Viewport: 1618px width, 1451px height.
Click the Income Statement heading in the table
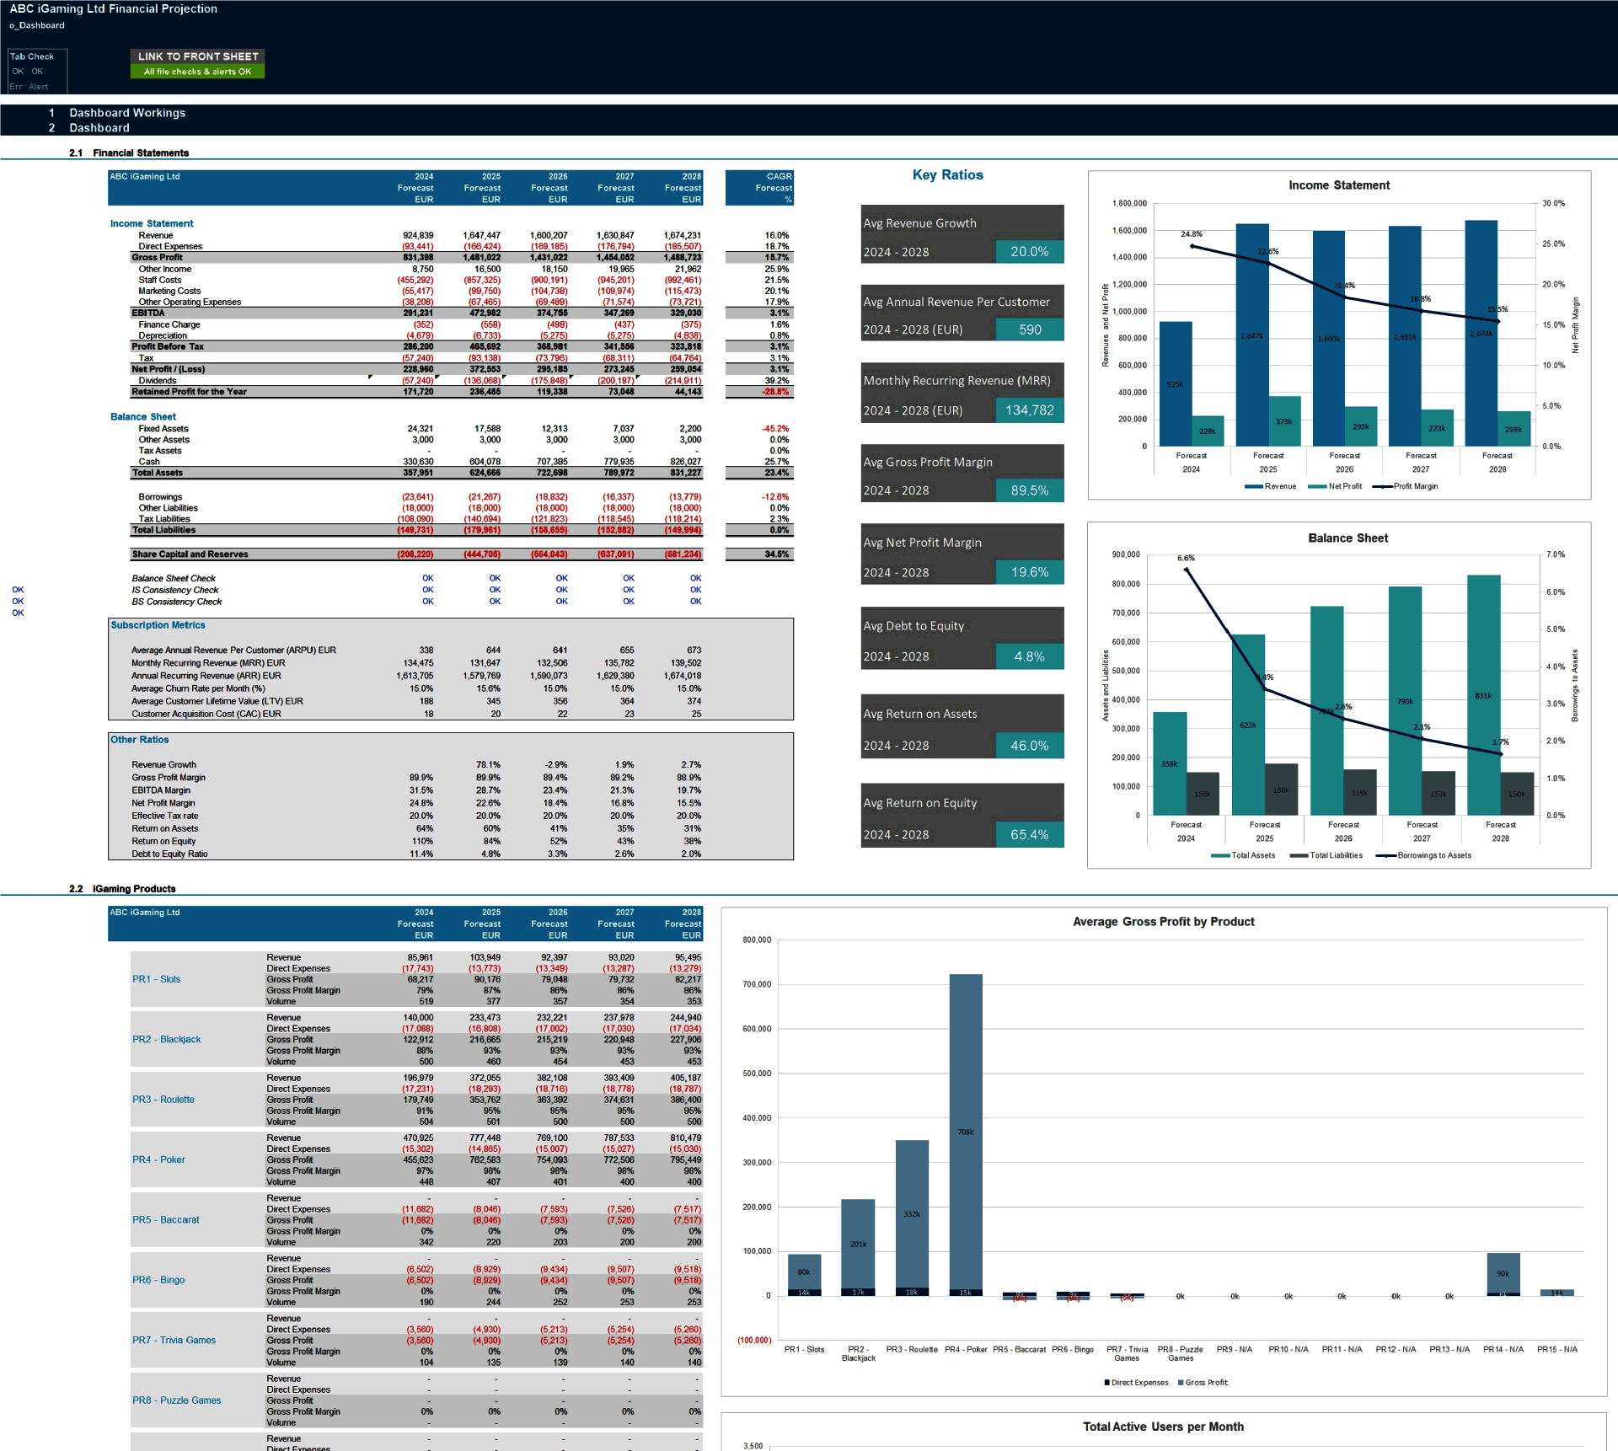click(152, 224)
